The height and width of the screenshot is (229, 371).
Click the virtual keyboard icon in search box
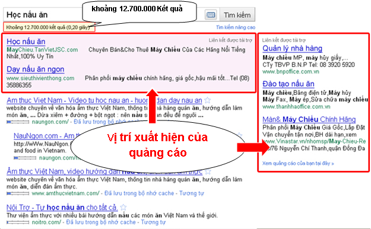tap(211, 15)
